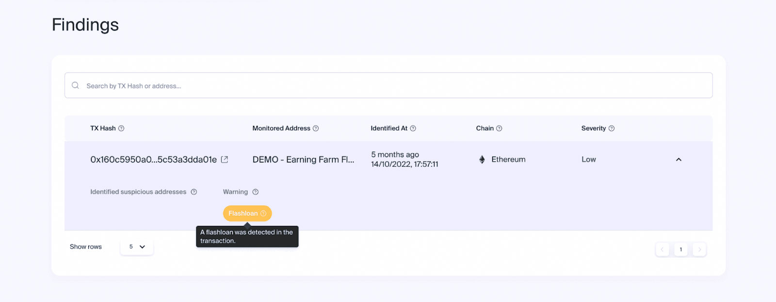Open transaction hash external link icon
This screenshot has height=302, width=776.
coord(225,159)
